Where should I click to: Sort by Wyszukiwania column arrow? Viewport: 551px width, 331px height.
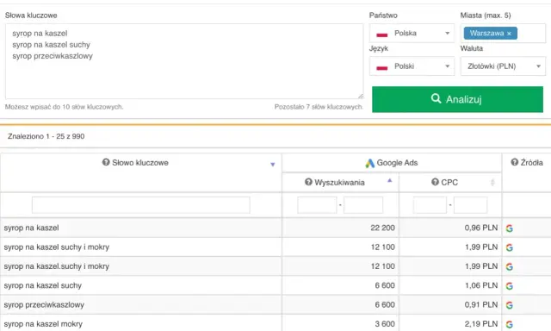[x=389, y=180]
